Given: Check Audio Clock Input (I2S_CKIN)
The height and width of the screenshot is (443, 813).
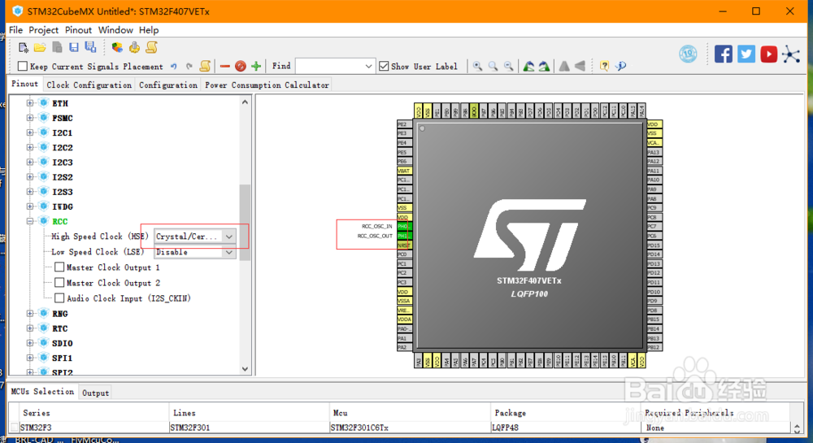Looking at the screenshot, I should pos(59,298).
